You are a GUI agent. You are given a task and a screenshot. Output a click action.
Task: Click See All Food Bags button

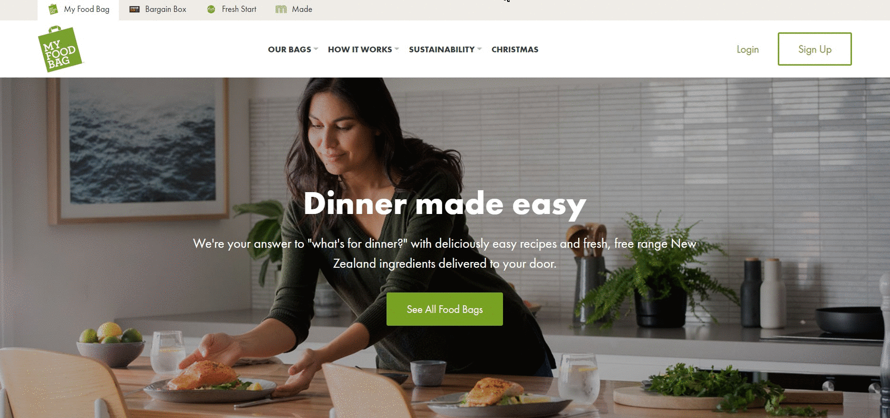445,309
